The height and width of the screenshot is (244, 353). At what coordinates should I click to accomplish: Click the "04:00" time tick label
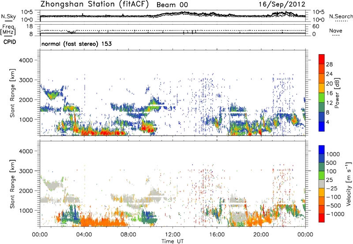click(84, 235)
